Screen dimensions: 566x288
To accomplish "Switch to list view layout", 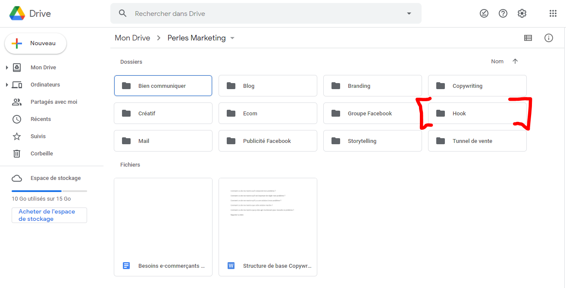I will click(528, 38).
